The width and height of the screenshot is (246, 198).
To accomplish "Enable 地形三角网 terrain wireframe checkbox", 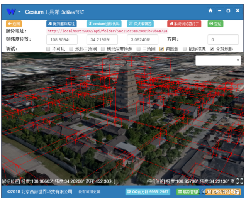I will pos(71,49).
